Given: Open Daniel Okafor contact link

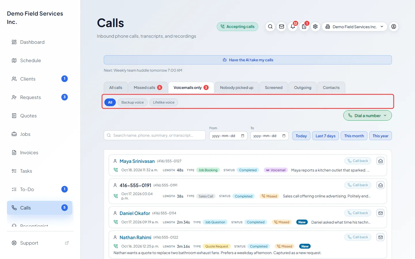Looking at the screenshot, I should pos(135,213).
